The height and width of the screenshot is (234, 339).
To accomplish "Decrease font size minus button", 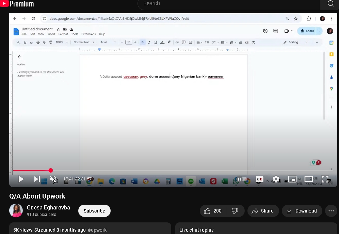I will coord(122,42).
